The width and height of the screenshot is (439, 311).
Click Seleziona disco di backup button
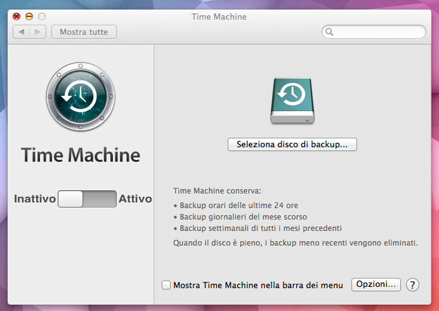coord(292,144)
